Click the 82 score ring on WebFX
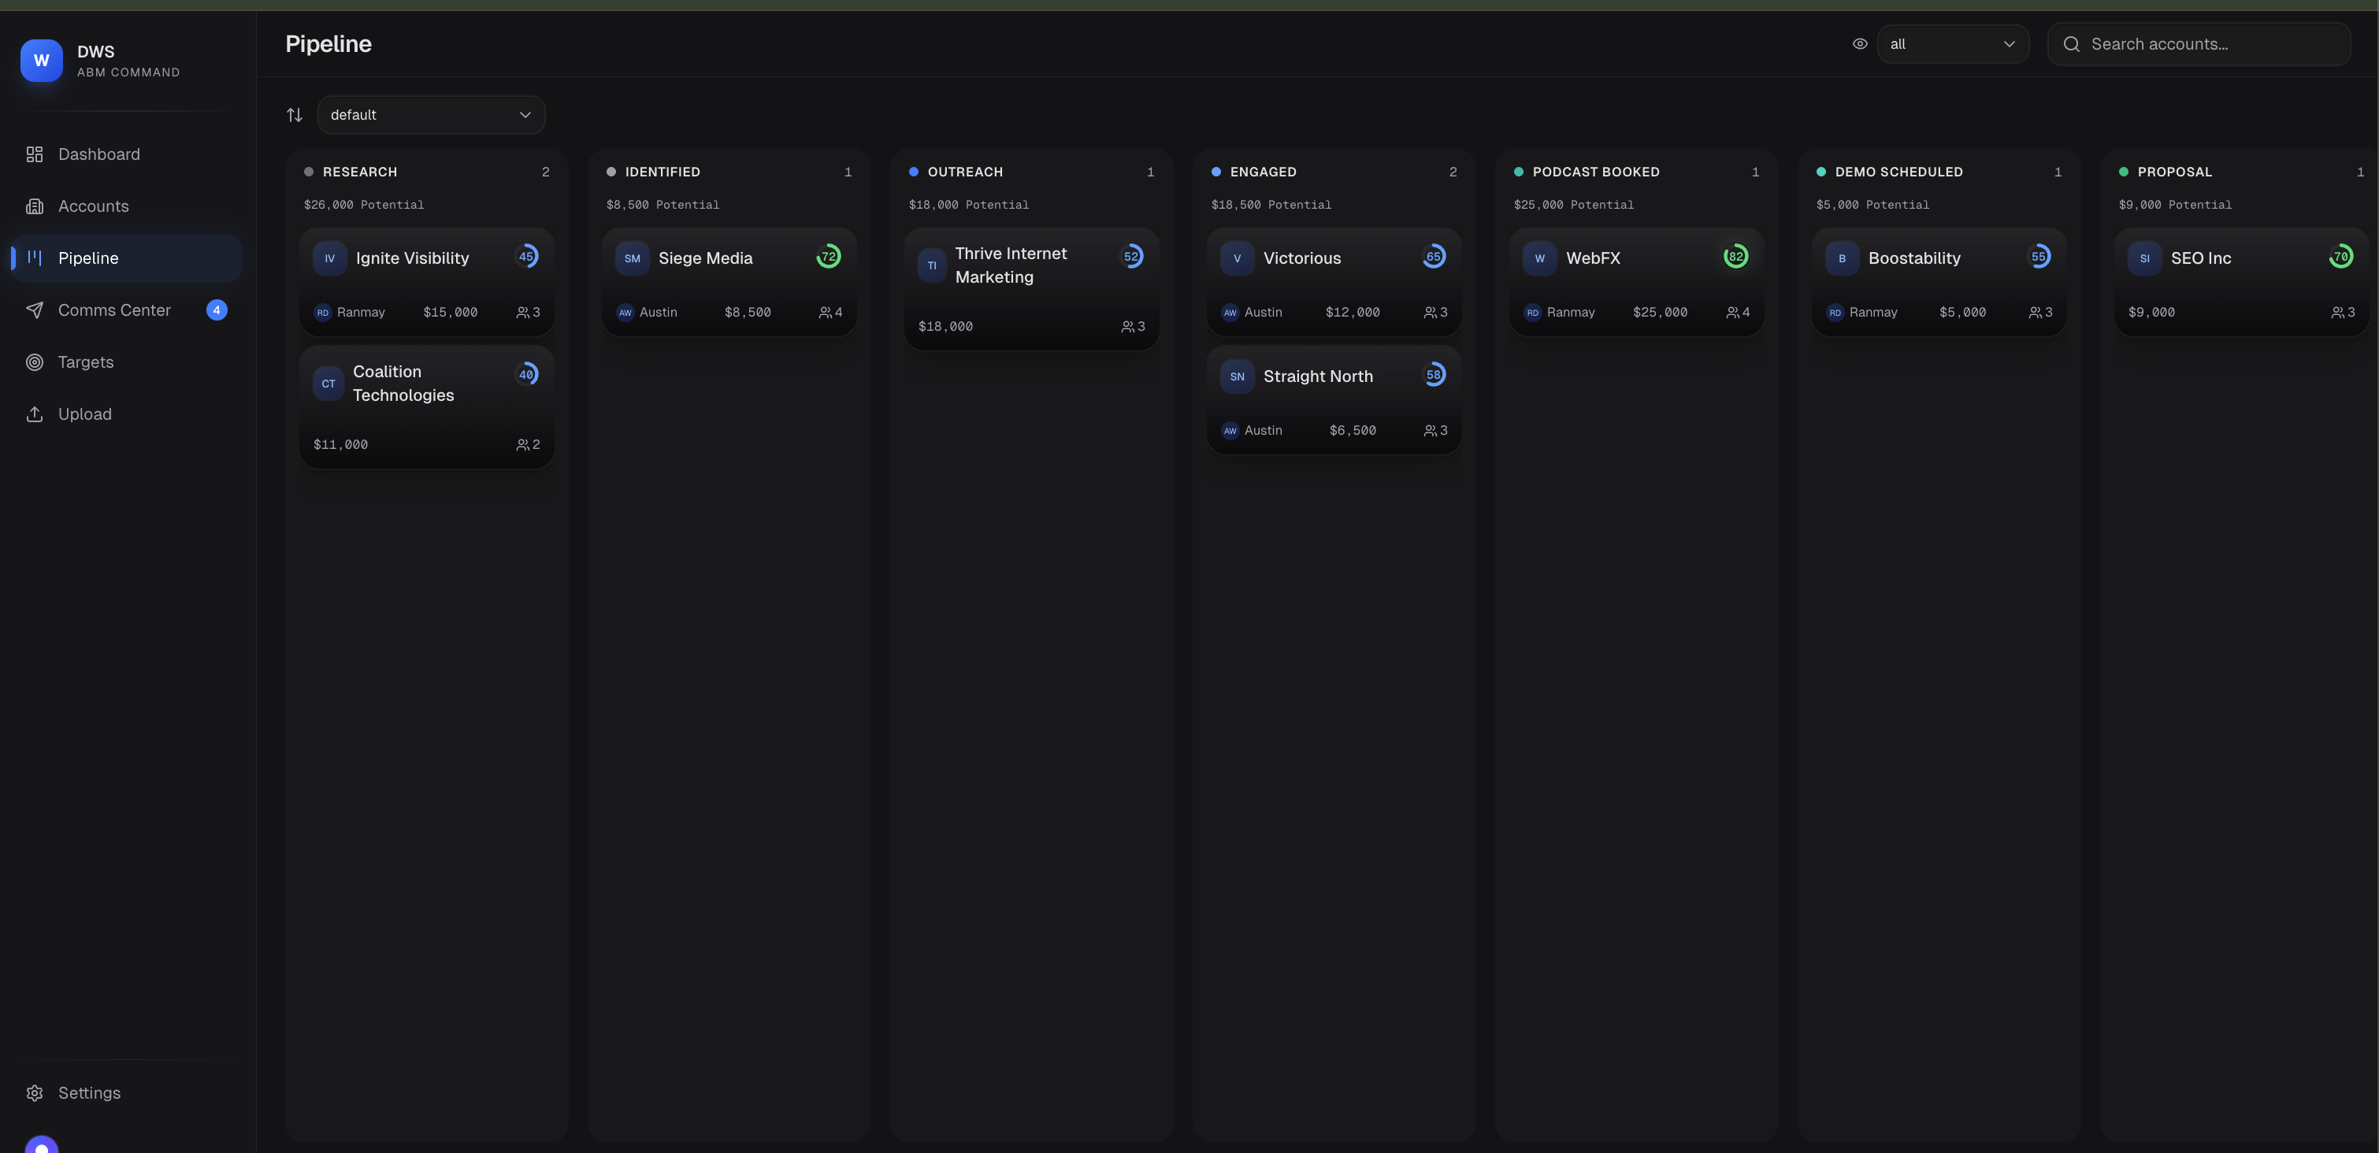 point(1735,257)
